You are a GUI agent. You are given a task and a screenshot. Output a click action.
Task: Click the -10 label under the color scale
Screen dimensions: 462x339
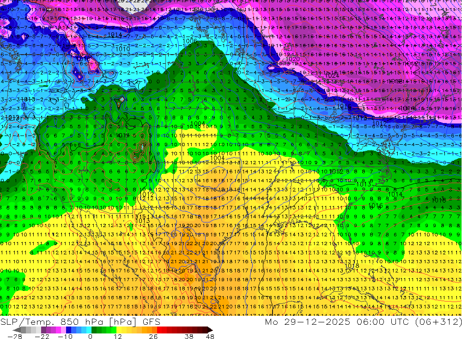pyautogui.click(x=65, y=336)
